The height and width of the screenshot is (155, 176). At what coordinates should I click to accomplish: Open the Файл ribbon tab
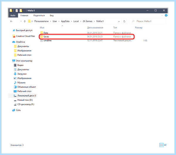pos(13,16)
